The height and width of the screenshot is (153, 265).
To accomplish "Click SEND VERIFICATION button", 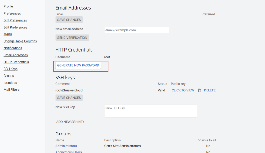I will click(x=72, y=38).
